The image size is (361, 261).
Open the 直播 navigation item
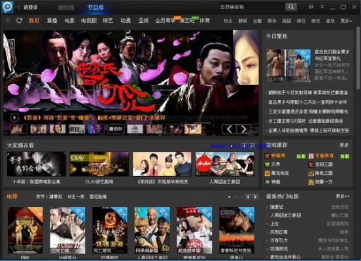tap(52, 20)
